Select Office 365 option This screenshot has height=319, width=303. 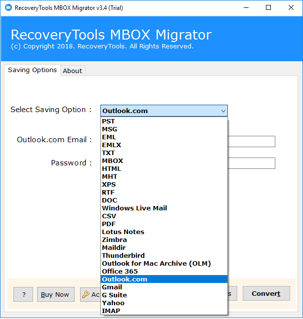point(164,272)
